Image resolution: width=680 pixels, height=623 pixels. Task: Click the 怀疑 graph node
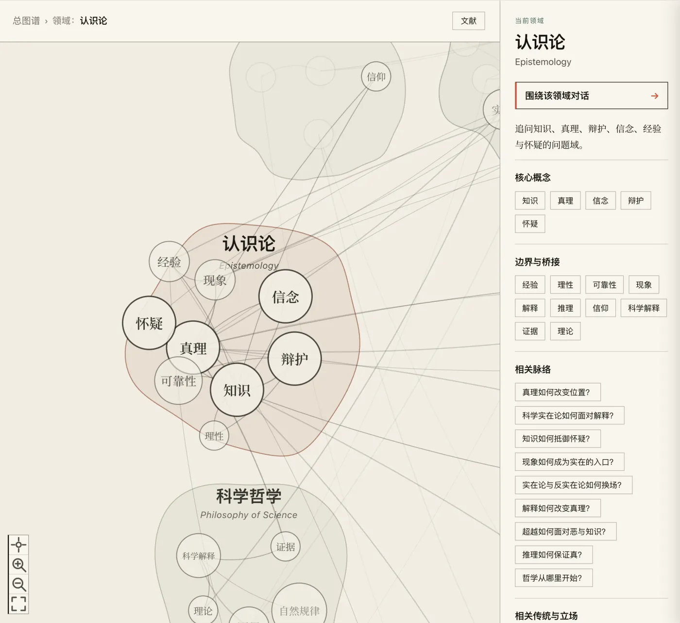coord(149,323)
